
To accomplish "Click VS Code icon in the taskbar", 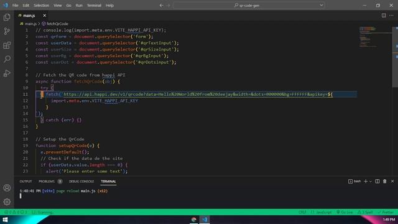I will [x=205, y=220].
